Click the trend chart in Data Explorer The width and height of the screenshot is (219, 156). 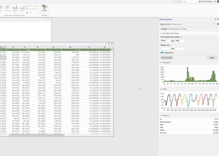189,102
